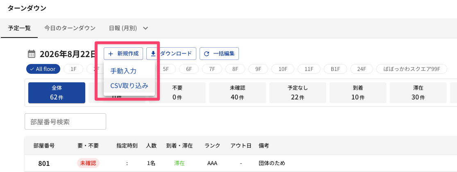Select the All floor filter chip
This screenshot has width=457, height=172.
(x=43, y=69)
